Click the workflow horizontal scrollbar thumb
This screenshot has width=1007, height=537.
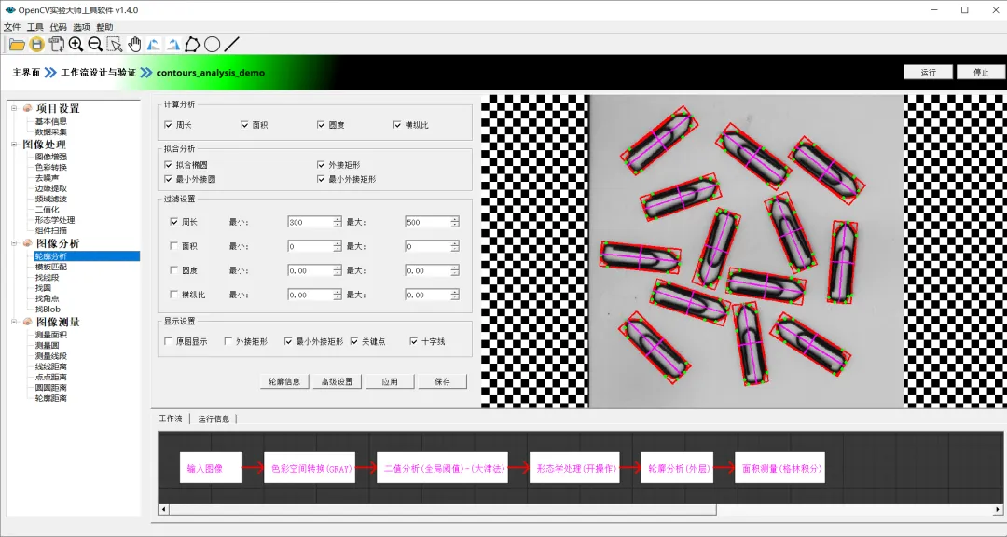tap(443, 509)
